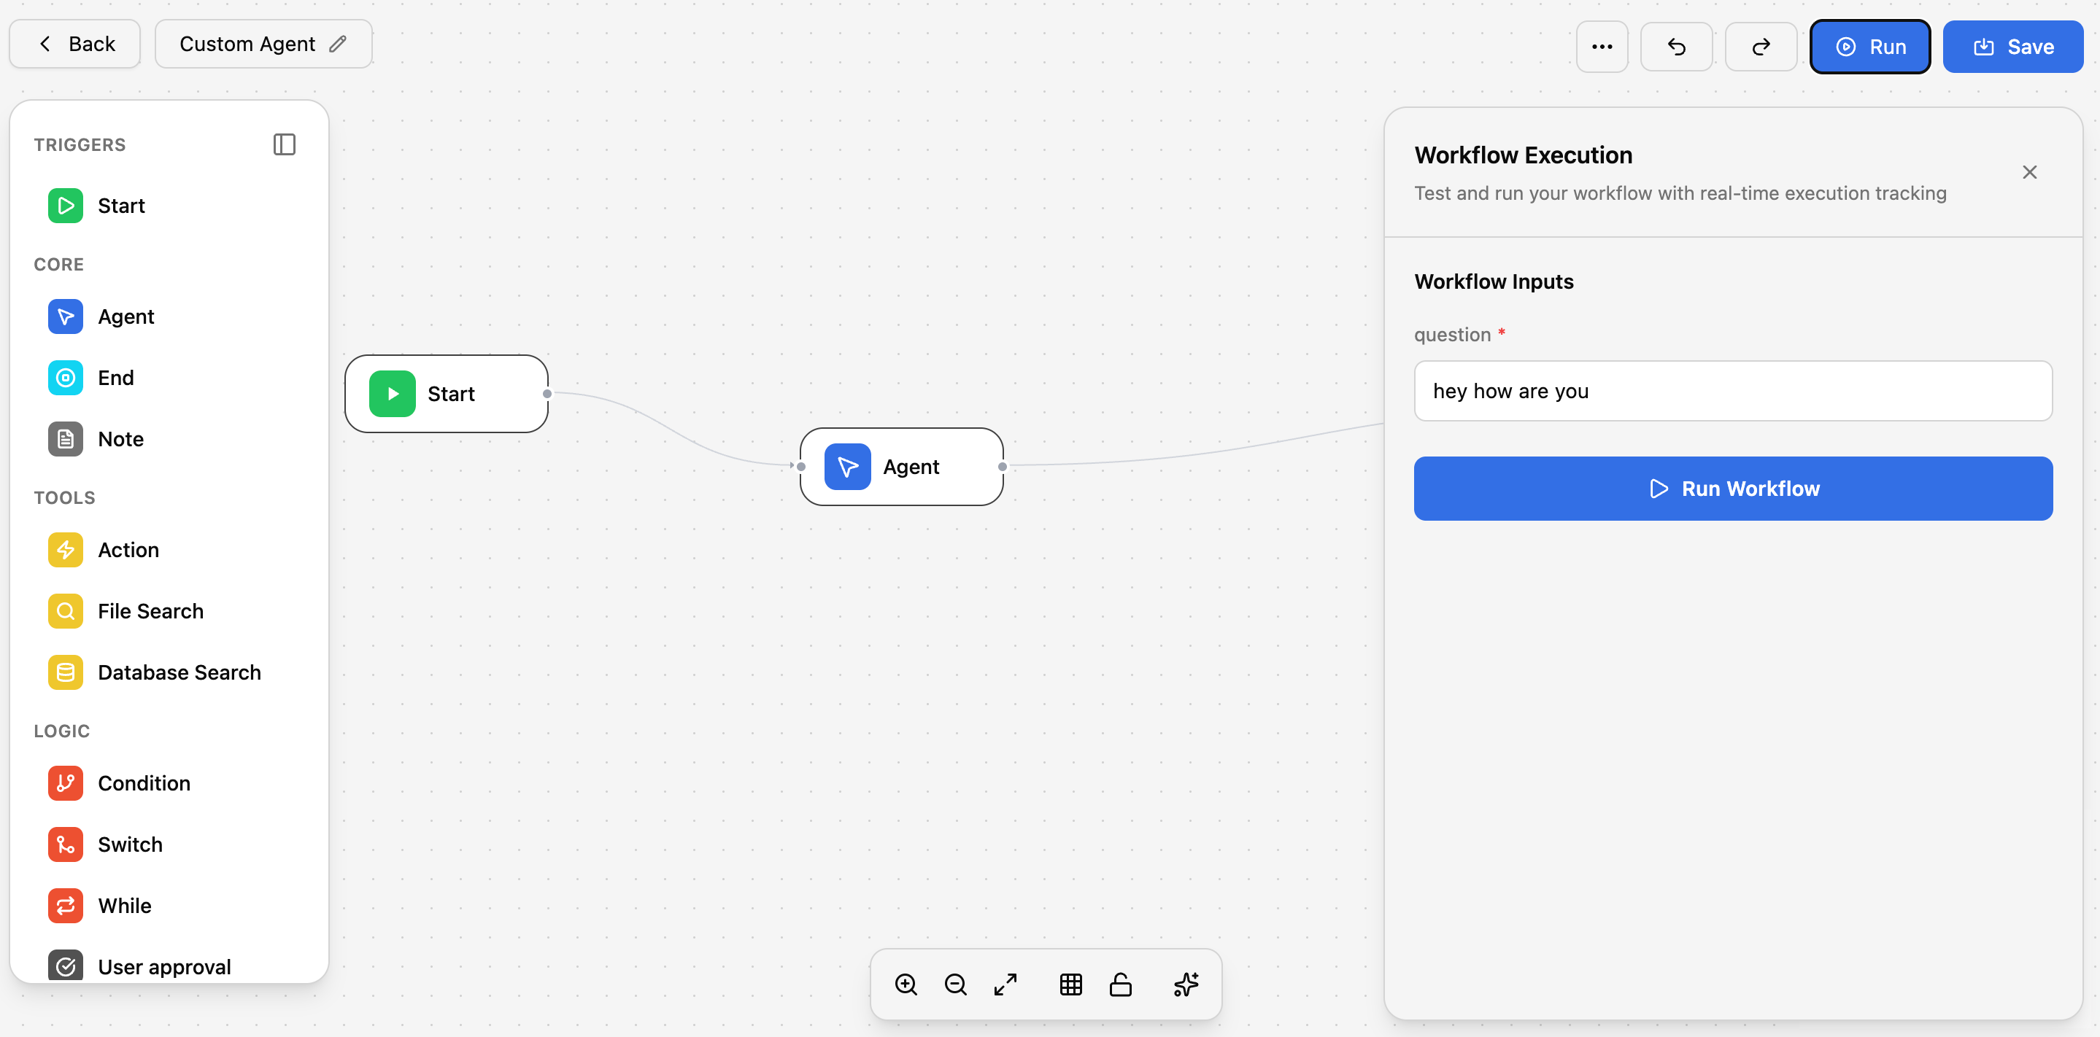Select the Condition logic node item

click(x=144, y=782)
